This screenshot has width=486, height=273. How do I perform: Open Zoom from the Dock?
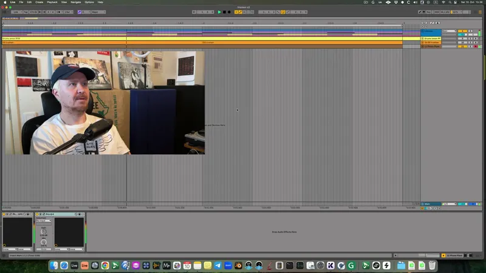pos(228,265)
